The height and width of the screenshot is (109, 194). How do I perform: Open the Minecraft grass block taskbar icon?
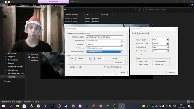coord(108,106)
